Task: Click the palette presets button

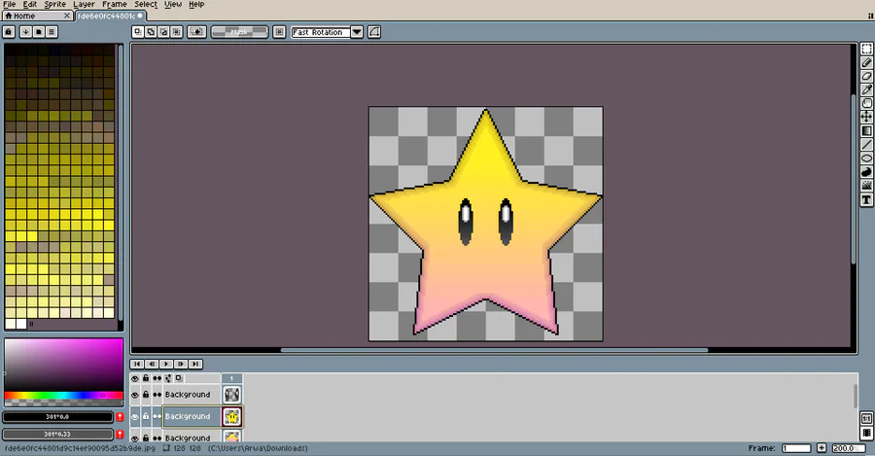Action: 39,32
